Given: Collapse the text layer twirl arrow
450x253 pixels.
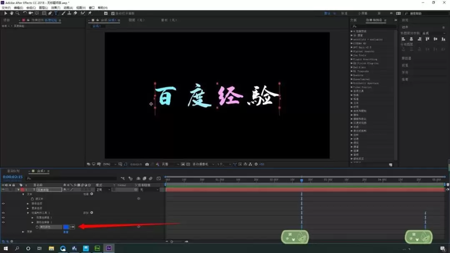Looking at the screenshot, I should point(19,190).
